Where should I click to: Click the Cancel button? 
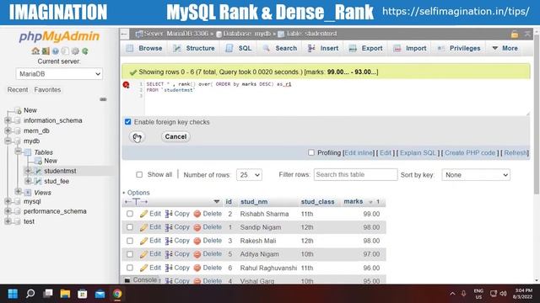[175, 136]
